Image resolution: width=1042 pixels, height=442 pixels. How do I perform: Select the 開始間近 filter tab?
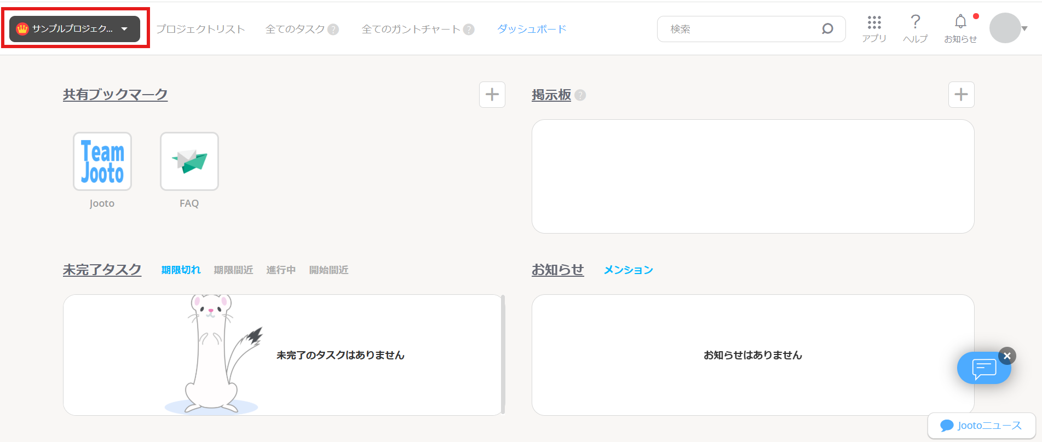click(329, 270)
